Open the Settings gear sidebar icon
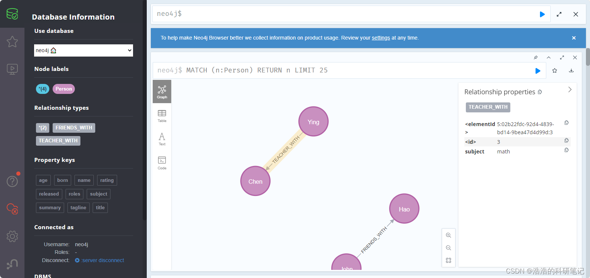This screenshot has height=278, width=590. click(12, 236)
